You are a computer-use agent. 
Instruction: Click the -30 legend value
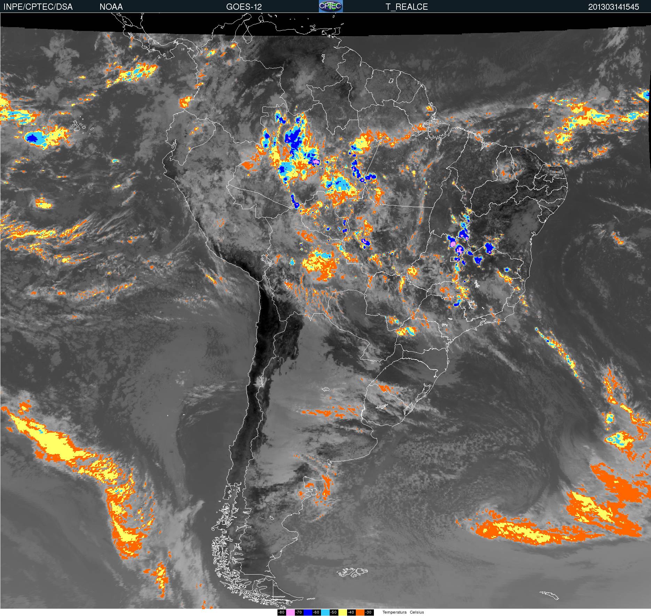(x=369, y=613)
